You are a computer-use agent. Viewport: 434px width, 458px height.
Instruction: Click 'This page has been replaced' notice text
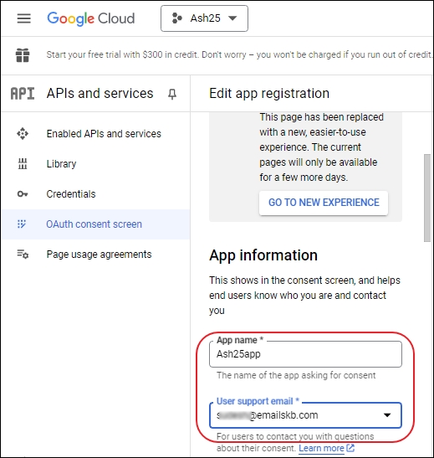tap(321, 147)
